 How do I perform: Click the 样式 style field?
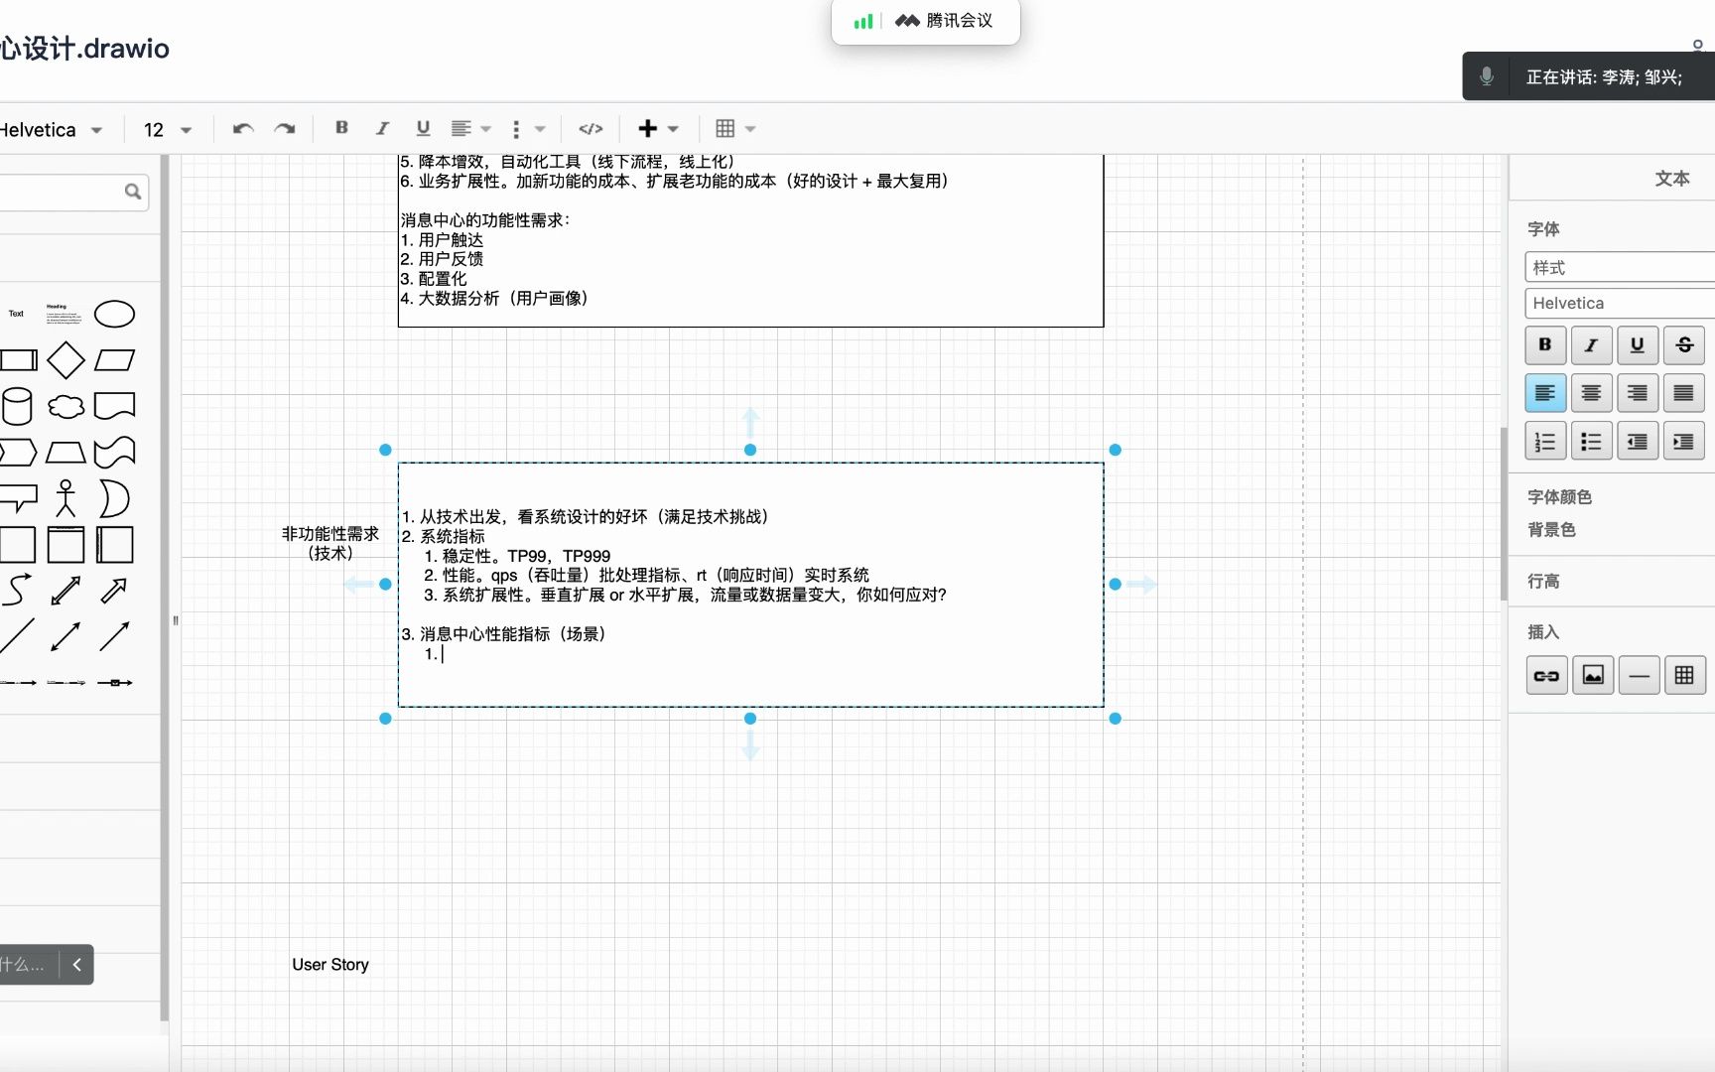pyautogui.click(x=1620, y=267)
